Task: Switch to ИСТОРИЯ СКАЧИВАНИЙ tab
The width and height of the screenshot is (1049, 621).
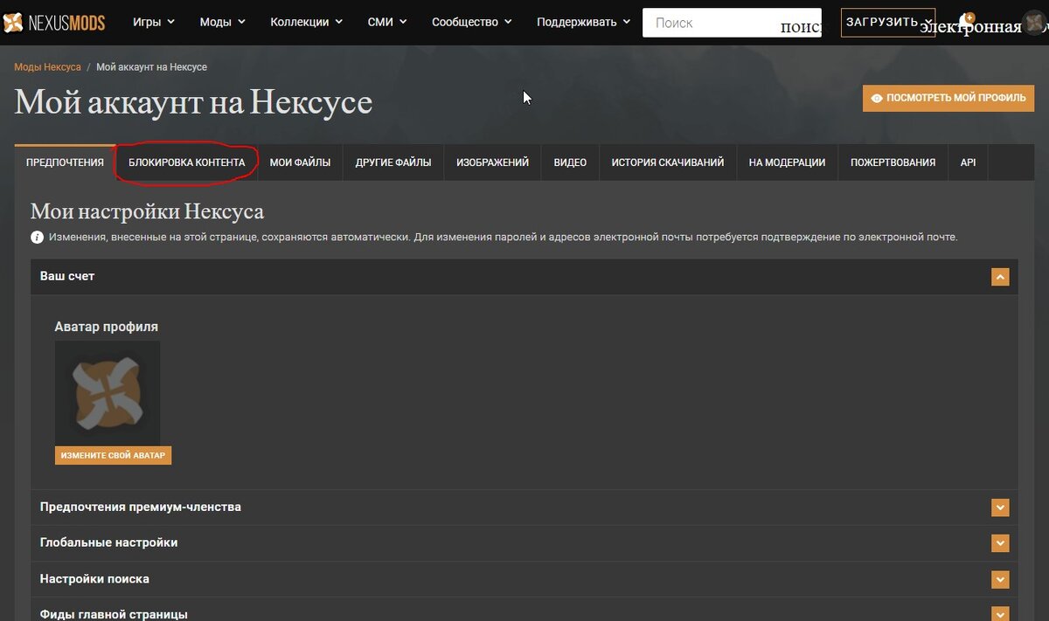Action: pyautogui.click(x=668, y=162)
